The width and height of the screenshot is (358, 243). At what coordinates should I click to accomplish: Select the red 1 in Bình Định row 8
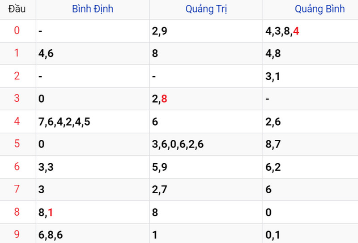(x=51, y=213)
